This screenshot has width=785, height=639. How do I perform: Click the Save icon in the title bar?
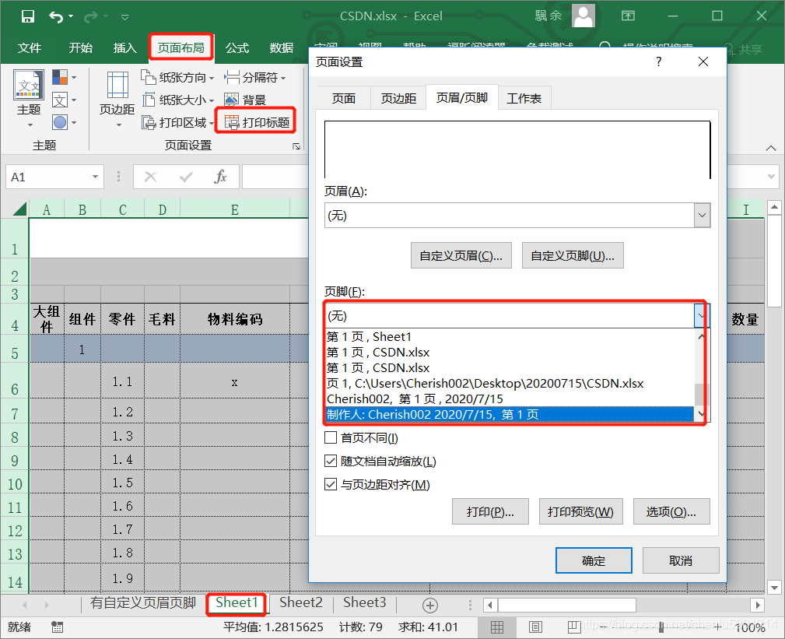point(28,16)
